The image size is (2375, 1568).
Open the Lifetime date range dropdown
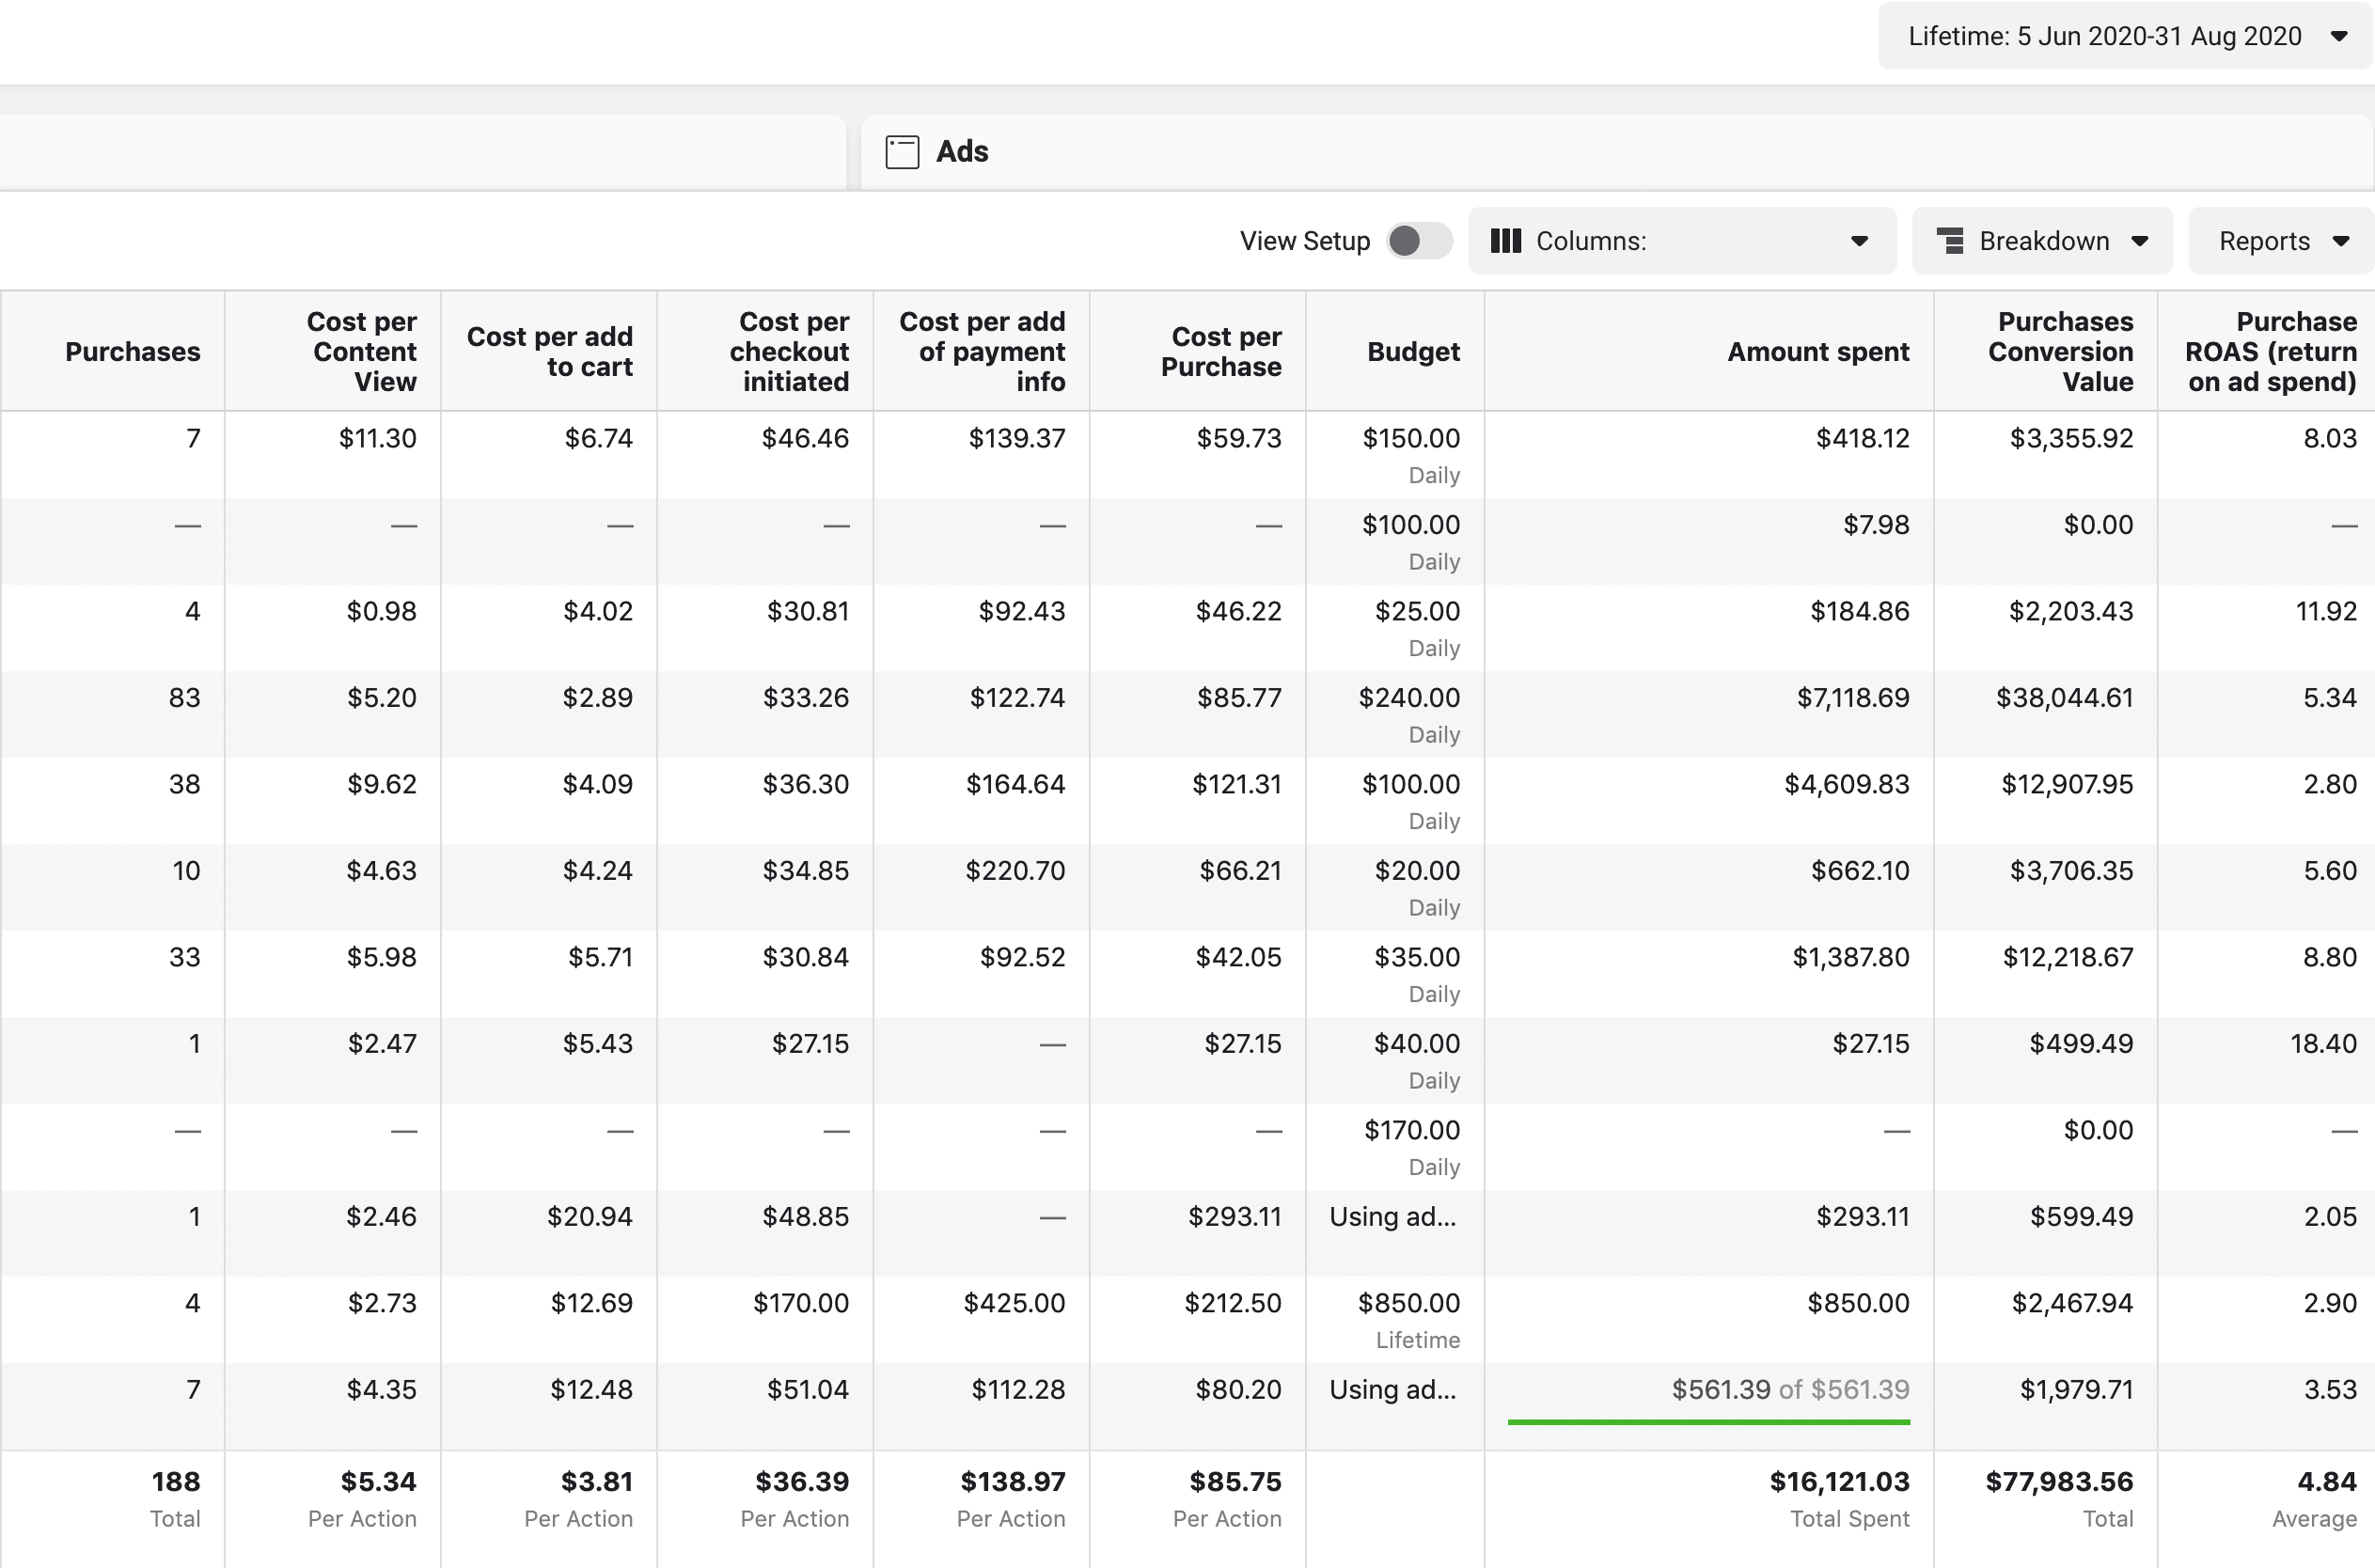[x=2125, y=37]
